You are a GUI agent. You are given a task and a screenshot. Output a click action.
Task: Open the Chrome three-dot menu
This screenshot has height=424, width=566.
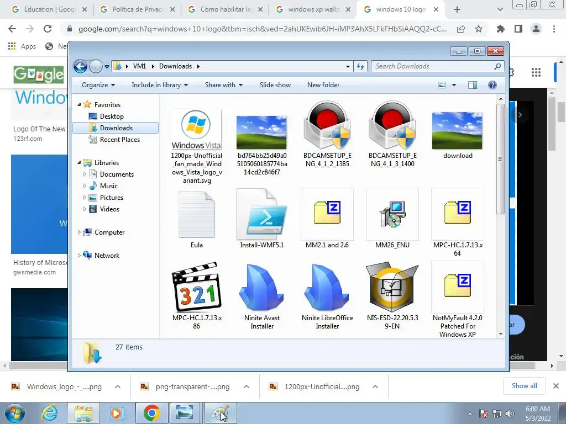tap(554, 29)
